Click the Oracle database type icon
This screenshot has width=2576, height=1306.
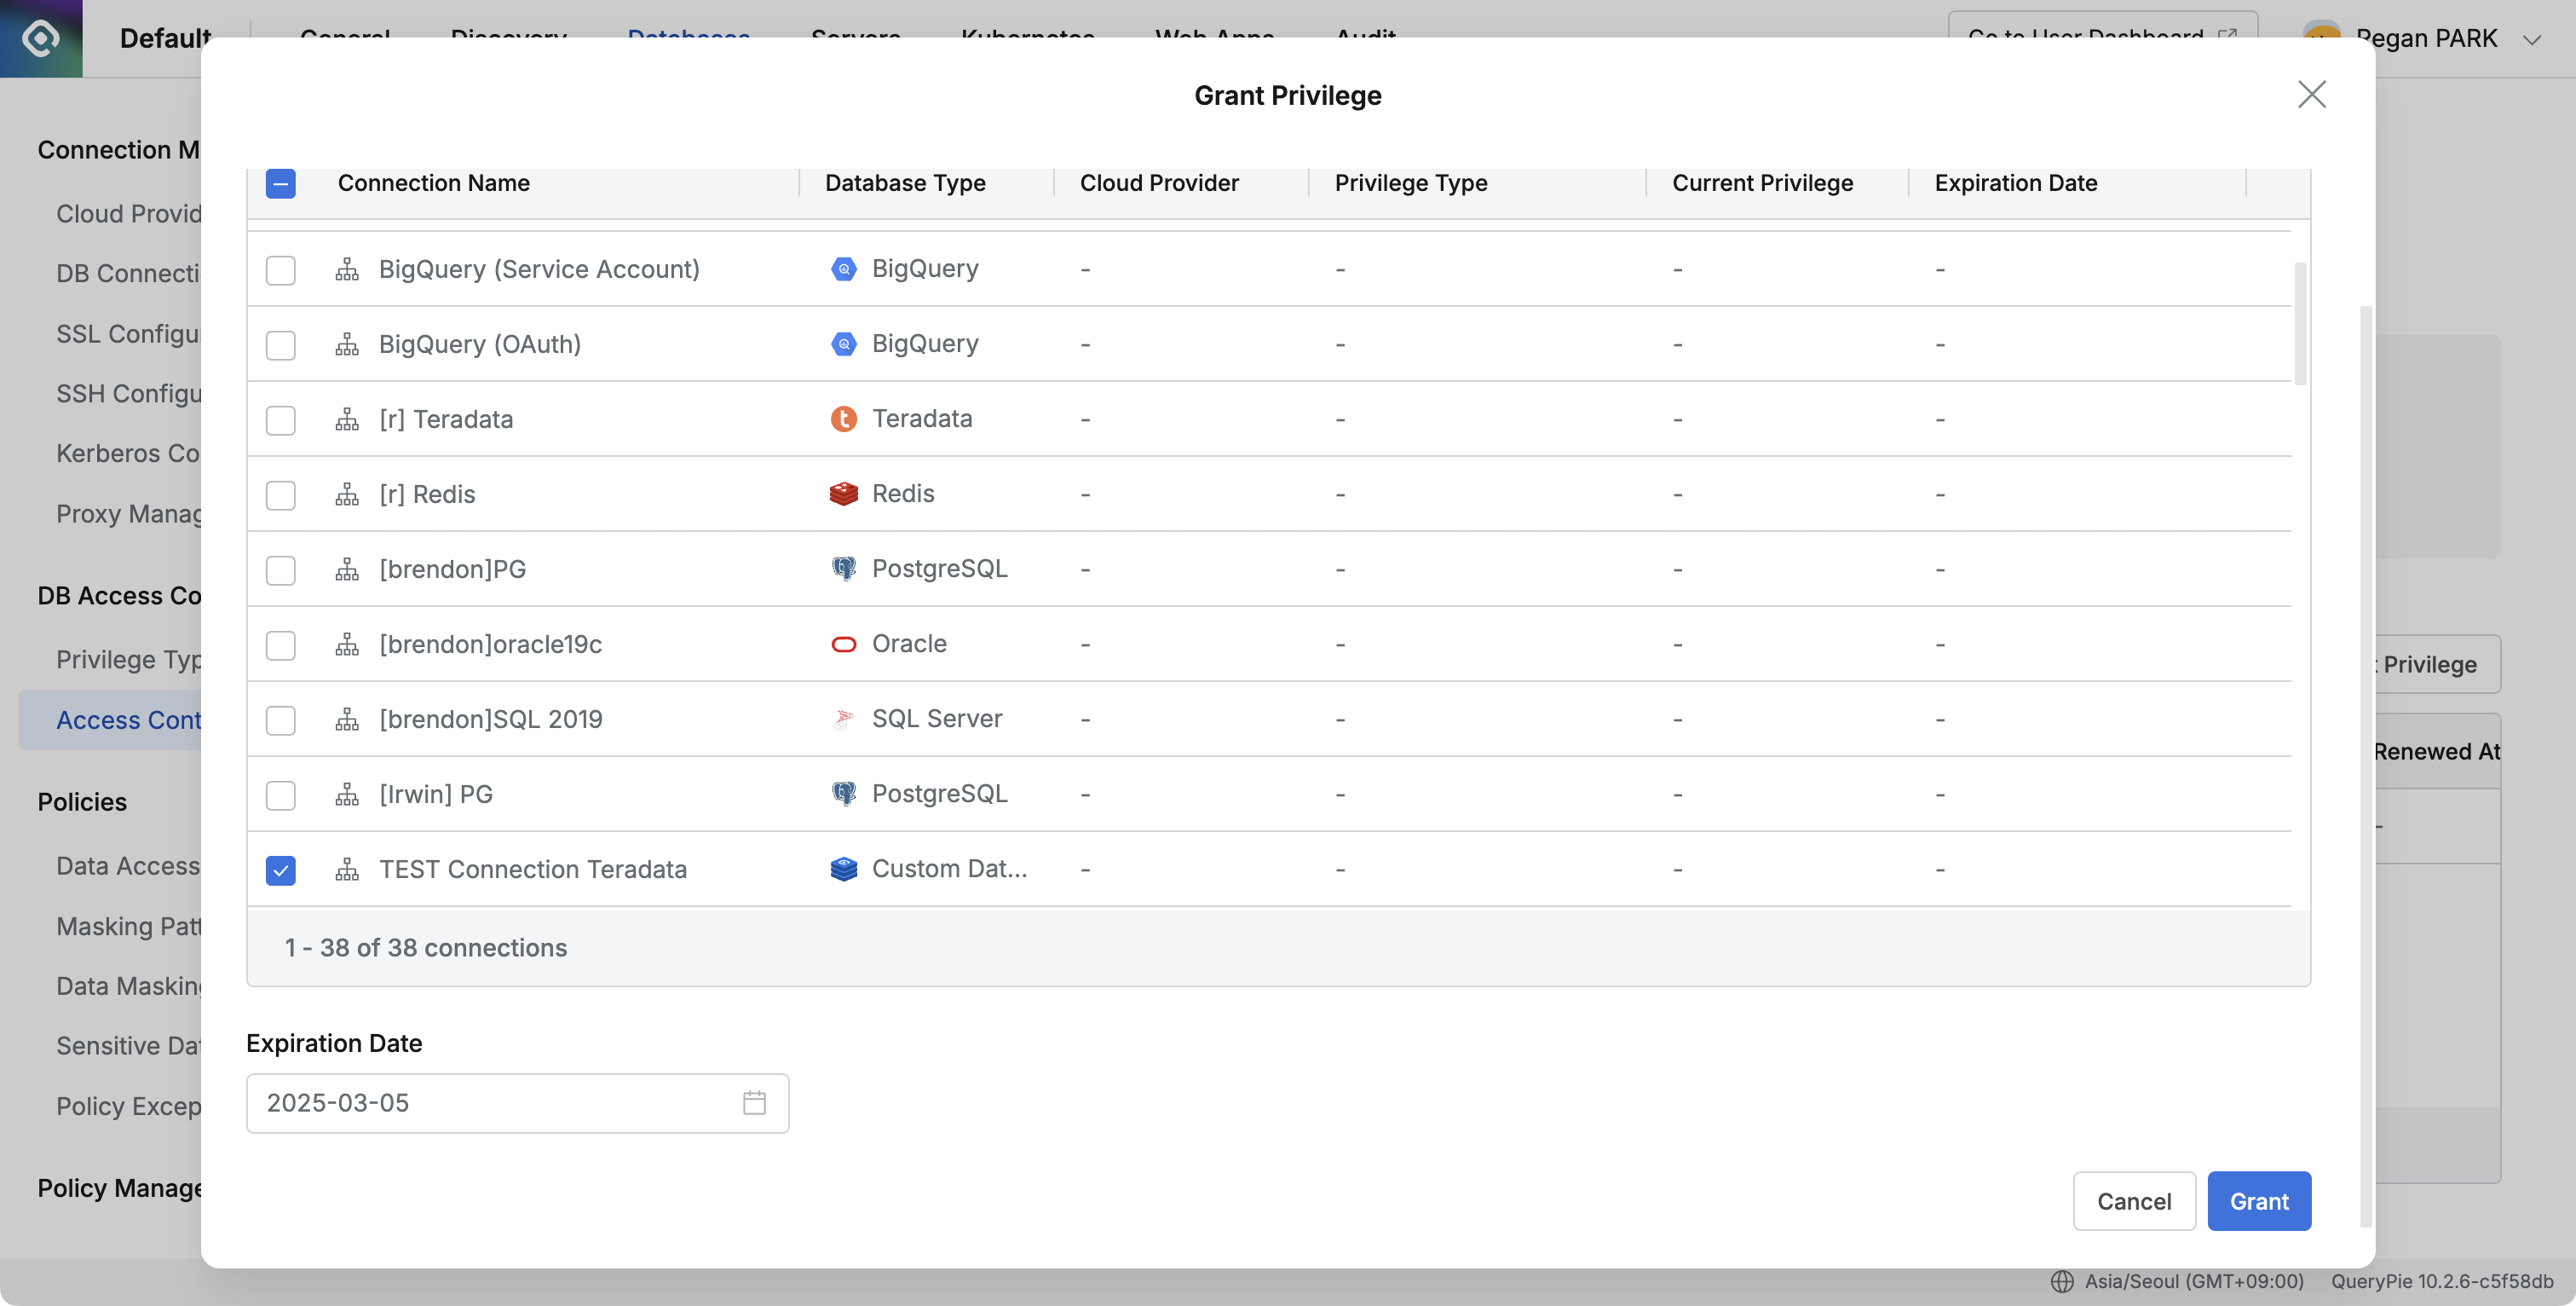[844, 644]
